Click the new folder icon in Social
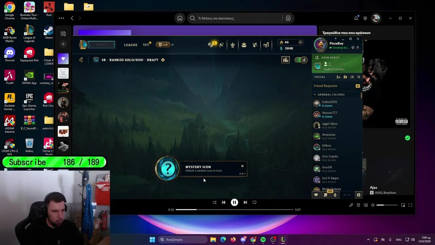435x245 pixels. click(345, 77)
